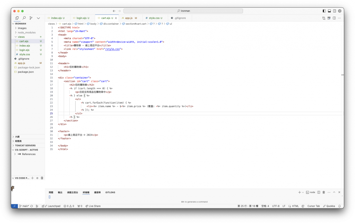This screenshot has width=355, height=223.
Task: Follow the /style.css link in code
Action: click(x=112, y=49)
